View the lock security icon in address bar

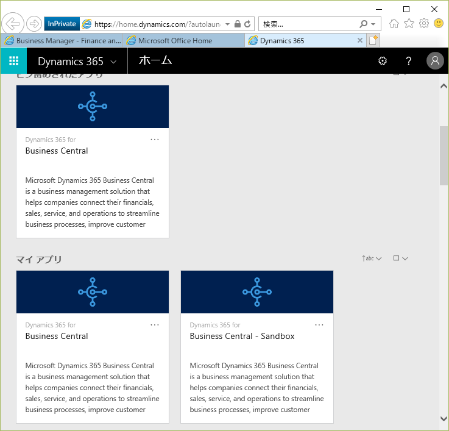pos(238,24)
